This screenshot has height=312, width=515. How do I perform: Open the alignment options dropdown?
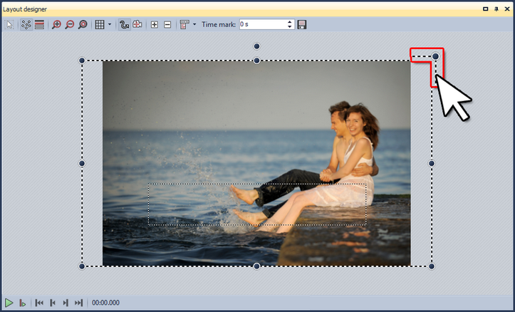(194, 24)
